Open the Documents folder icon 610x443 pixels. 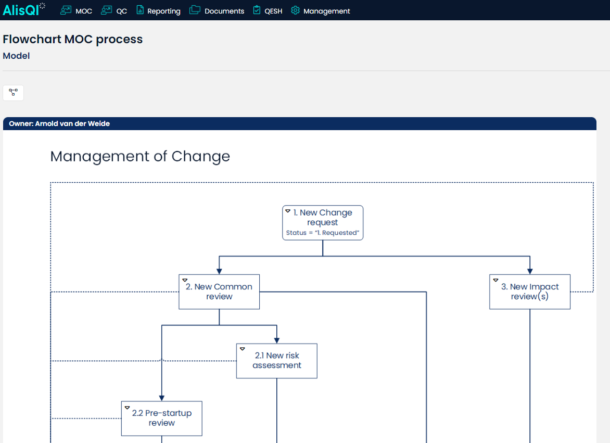pos(194,10)
